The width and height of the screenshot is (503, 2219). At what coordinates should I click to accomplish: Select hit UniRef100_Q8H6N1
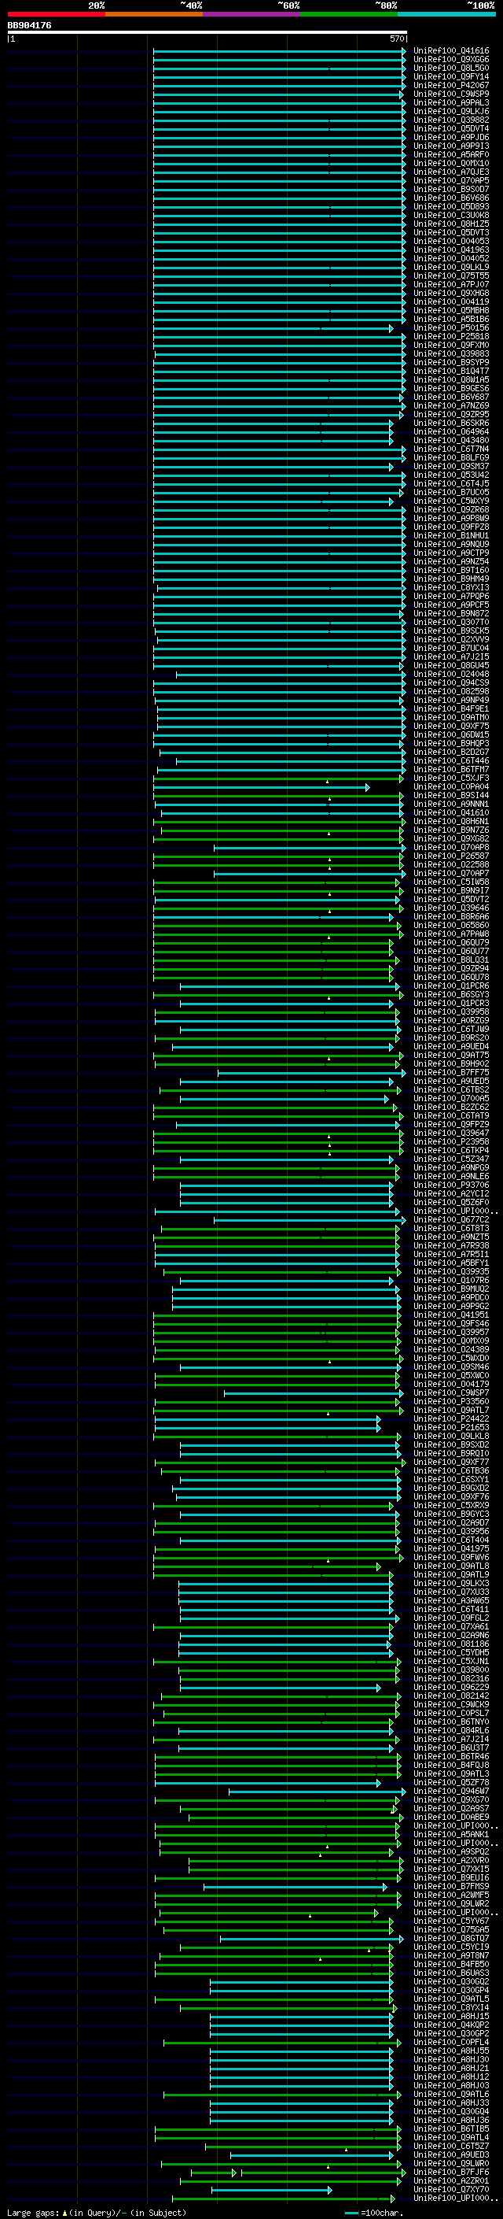(451, 822)
